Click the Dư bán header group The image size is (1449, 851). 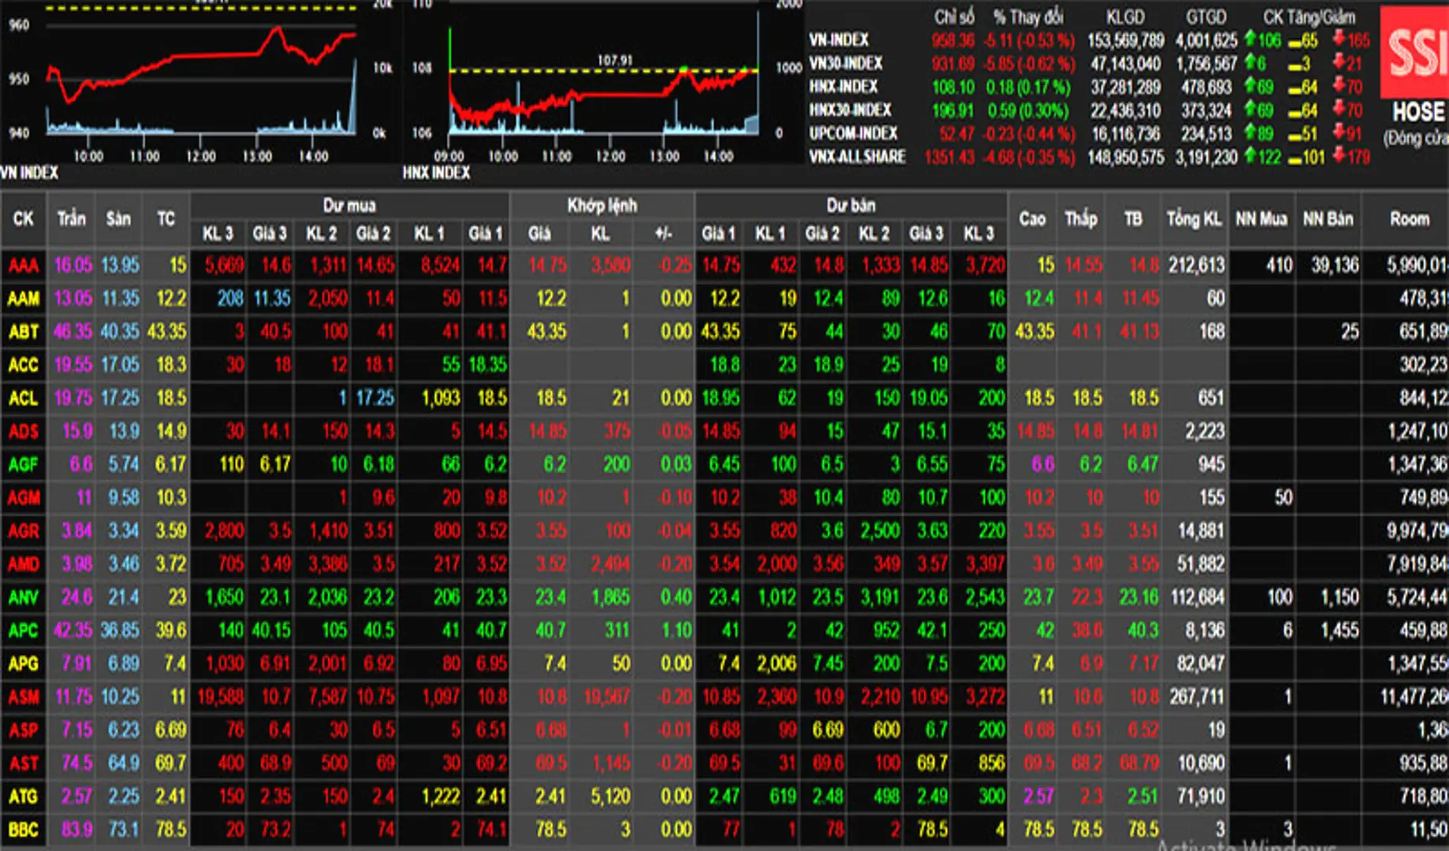(851, 206)
